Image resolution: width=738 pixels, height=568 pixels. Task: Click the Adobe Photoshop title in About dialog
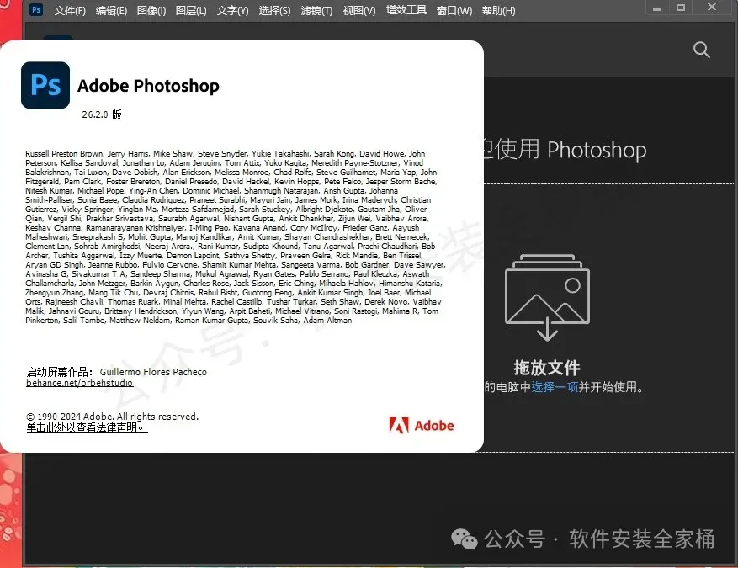tap(148, 86)
